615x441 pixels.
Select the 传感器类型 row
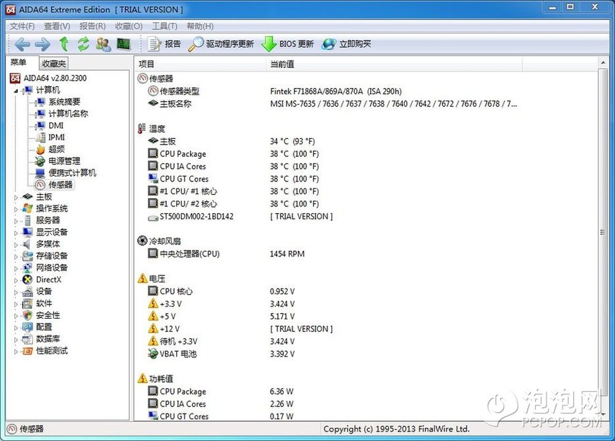click(x=274, y=91)
